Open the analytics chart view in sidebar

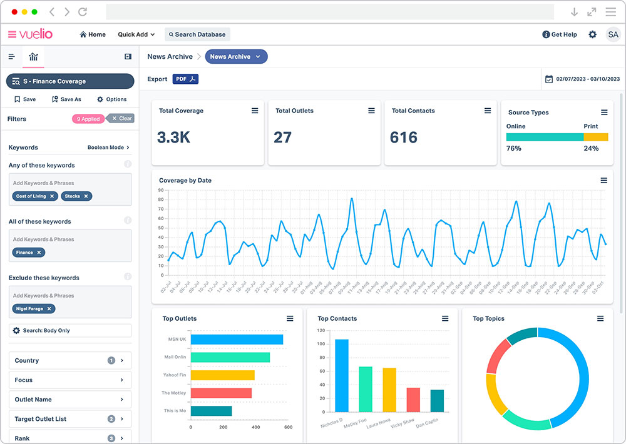[33, 57]
